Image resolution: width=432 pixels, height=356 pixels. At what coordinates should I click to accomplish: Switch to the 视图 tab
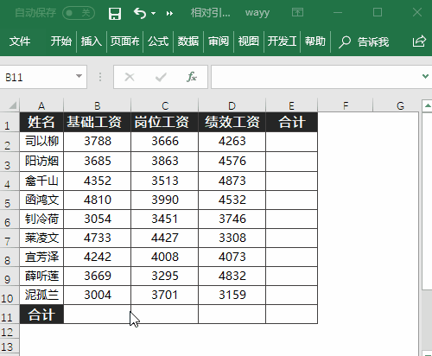coord(249,41)
